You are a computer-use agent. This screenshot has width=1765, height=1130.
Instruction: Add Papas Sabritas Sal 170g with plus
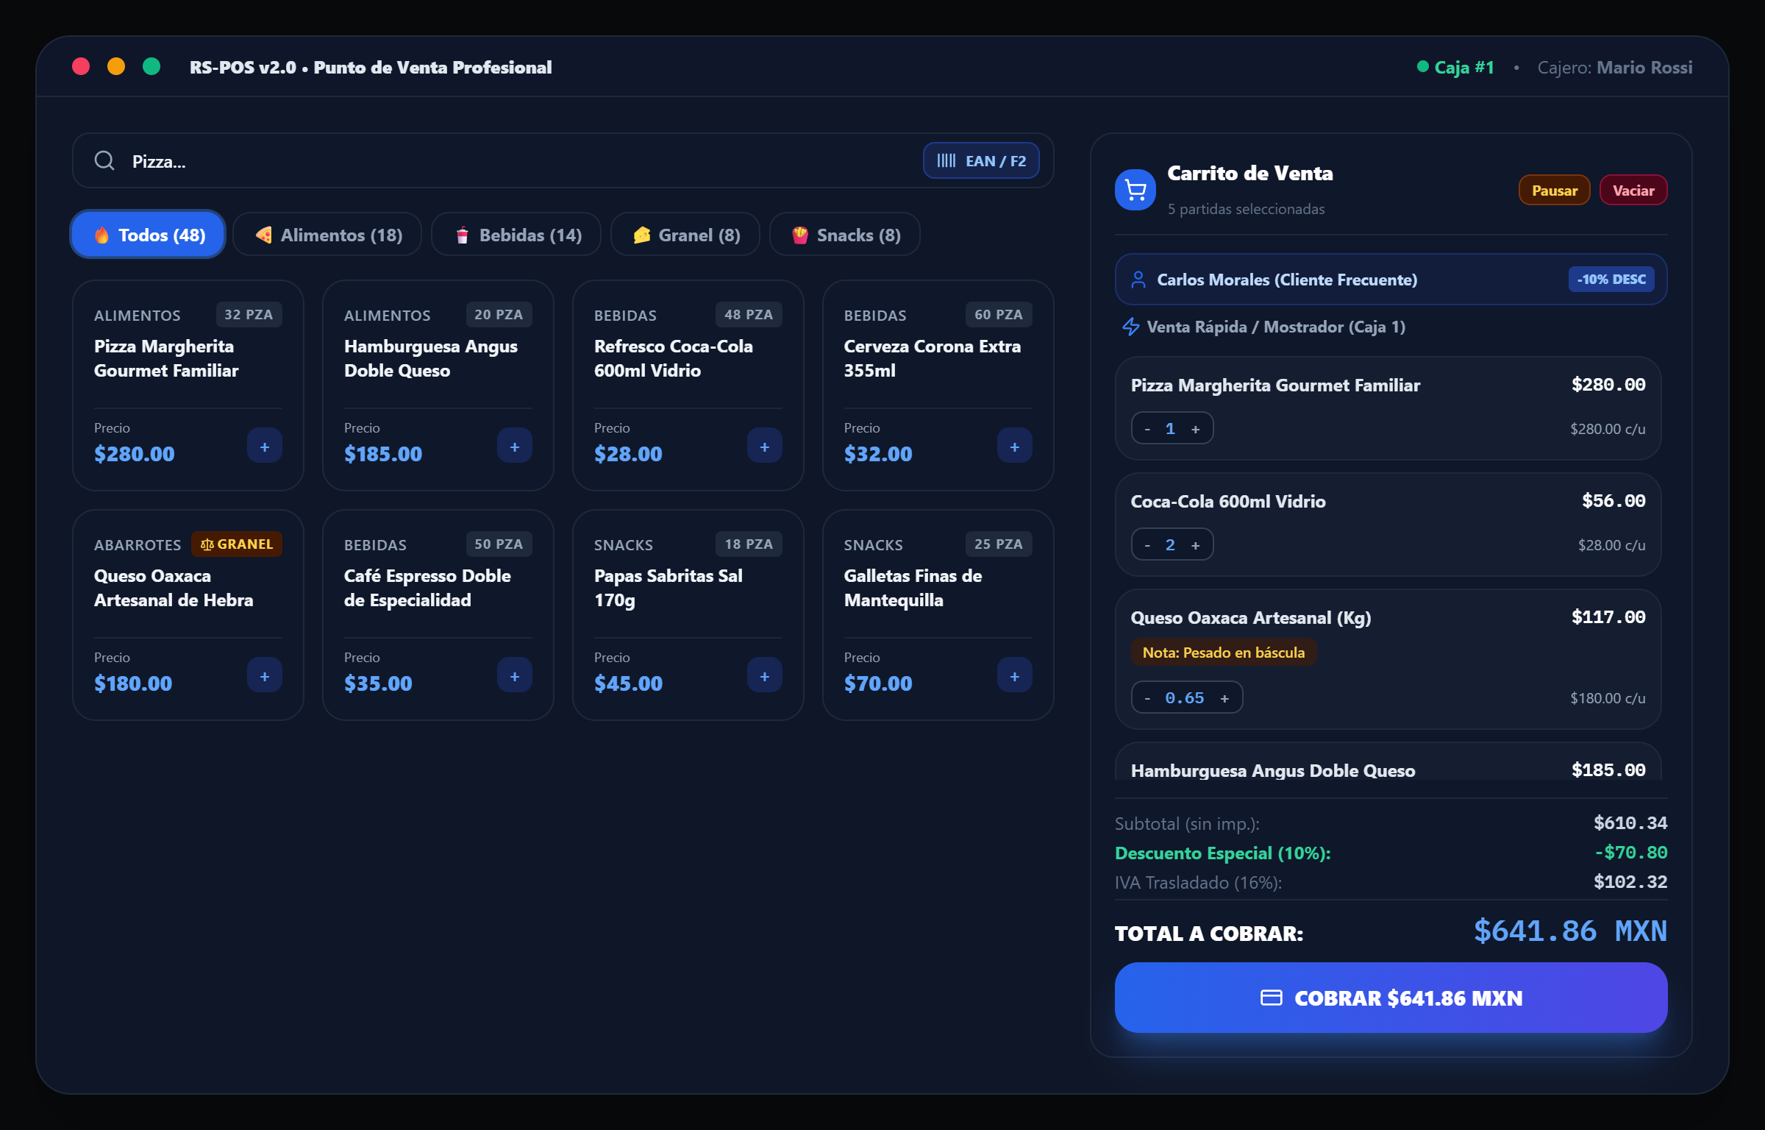click(x=765, y=675)
